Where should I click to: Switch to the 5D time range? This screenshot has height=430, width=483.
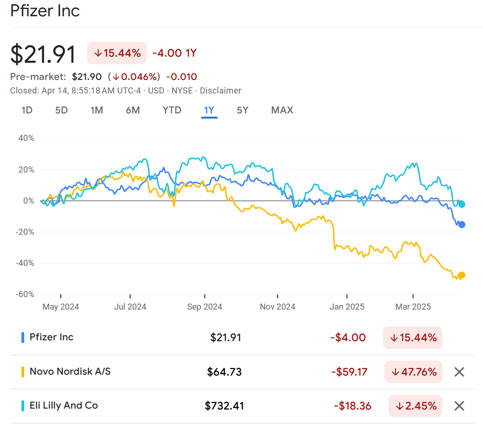point(61,110)
